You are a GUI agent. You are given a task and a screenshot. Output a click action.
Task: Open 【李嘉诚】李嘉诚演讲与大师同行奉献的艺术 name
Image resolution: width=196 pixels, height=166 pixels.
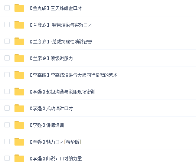click(x=73, y=75)
